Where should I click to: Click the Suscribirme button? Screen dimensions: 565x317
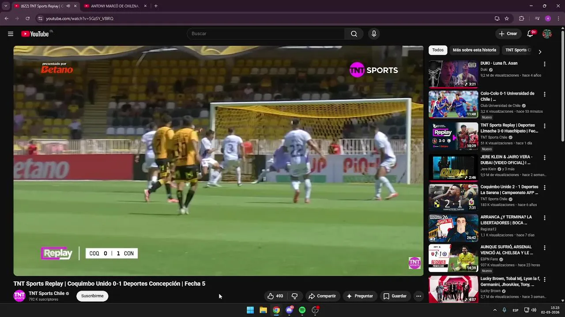click(x=92, y=296)
